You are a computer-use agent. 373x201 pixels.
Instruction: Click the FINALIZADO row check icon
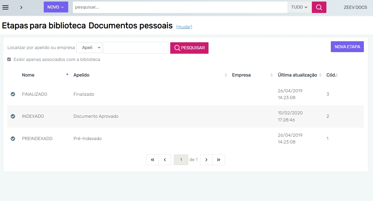click(13, 94)
